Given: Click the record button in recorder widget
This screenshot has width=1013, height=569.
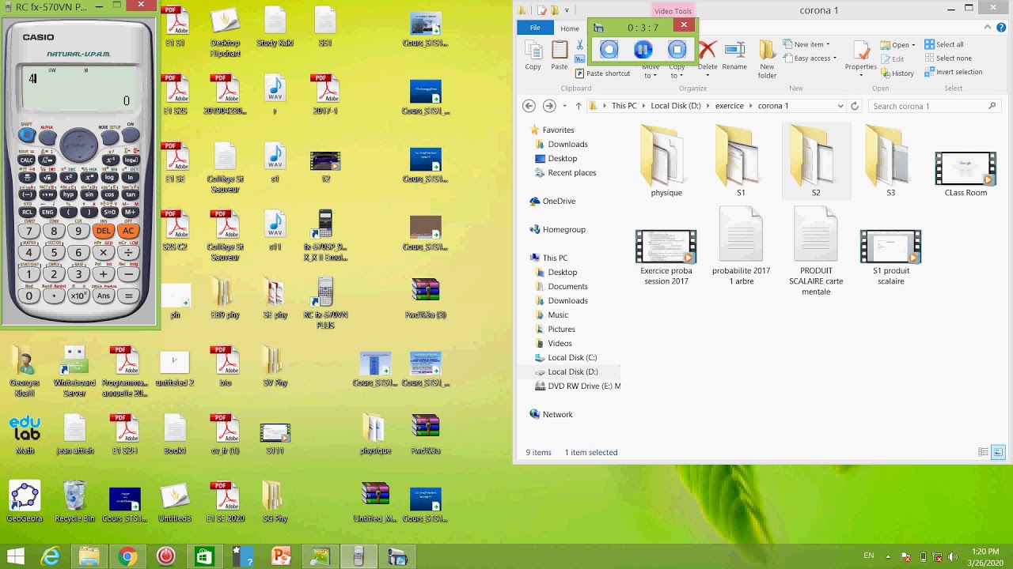Looking at the screenshot, I should click(609, 50).
